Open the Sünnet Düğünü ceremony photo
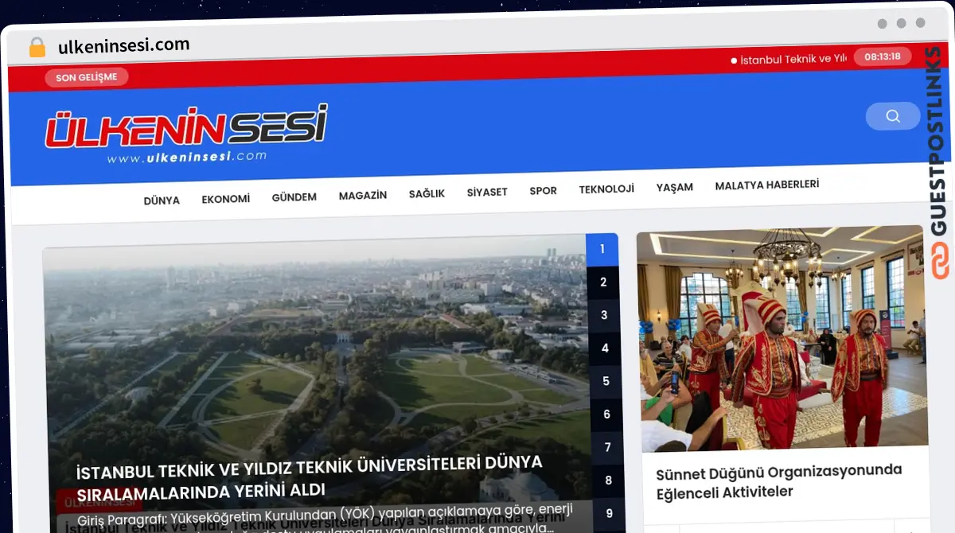Screen dimensions: 955x533 coord(782,337)
